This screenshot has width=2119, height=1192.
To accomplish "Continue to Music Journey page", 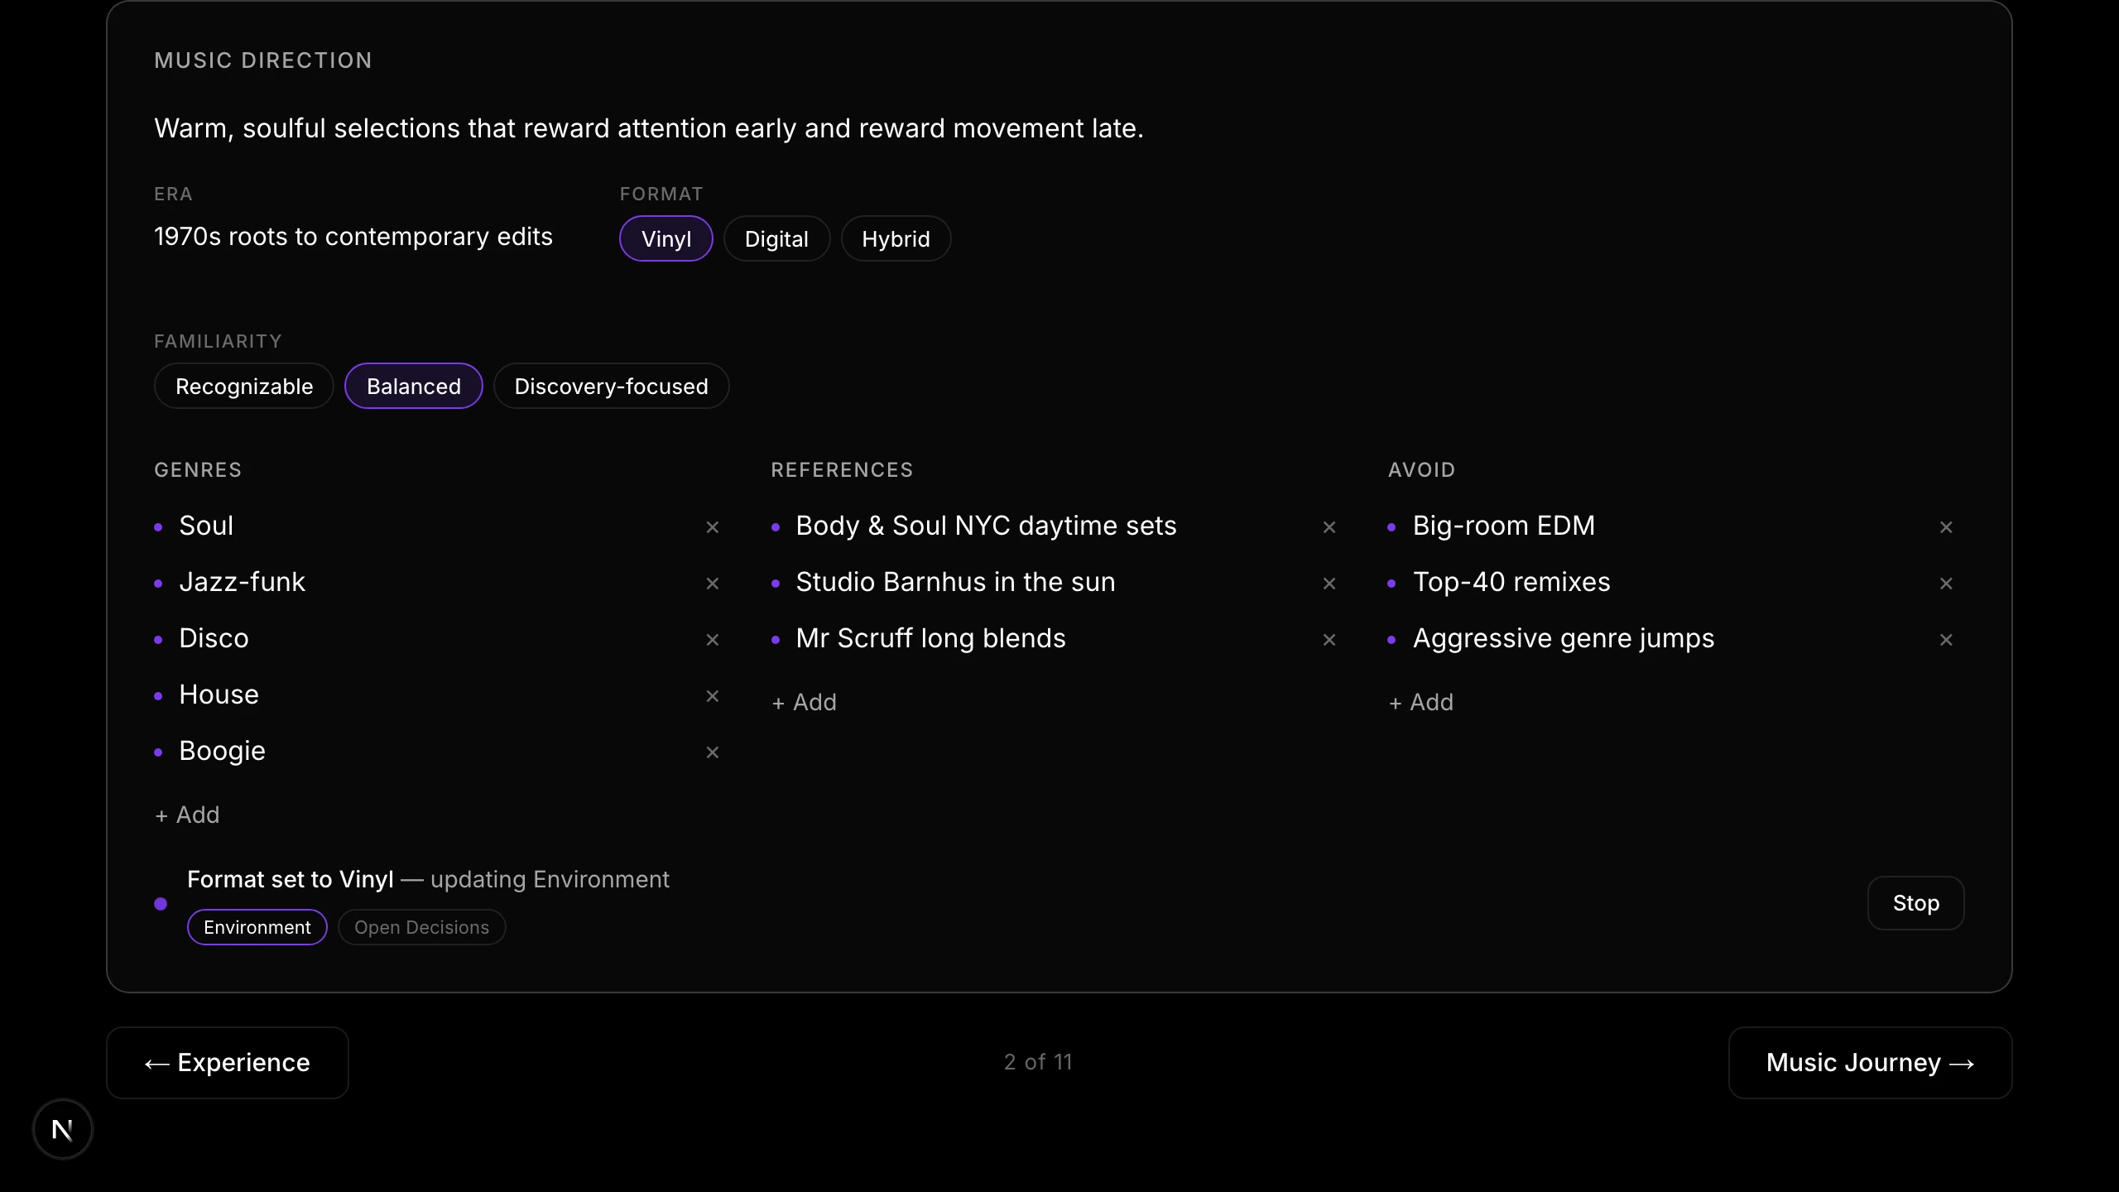I will [1870, 1063].
